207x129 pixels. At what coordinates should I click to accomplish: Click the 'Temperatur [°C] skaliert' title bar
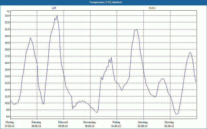[x=103, y=2]
